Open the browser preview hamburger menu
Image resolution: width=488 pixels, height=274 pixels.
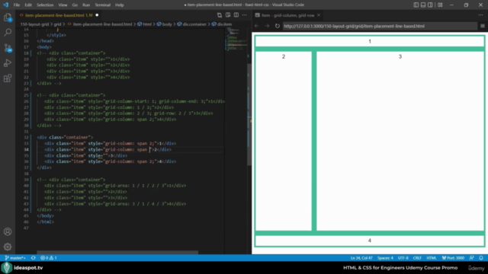coord(483,26)
